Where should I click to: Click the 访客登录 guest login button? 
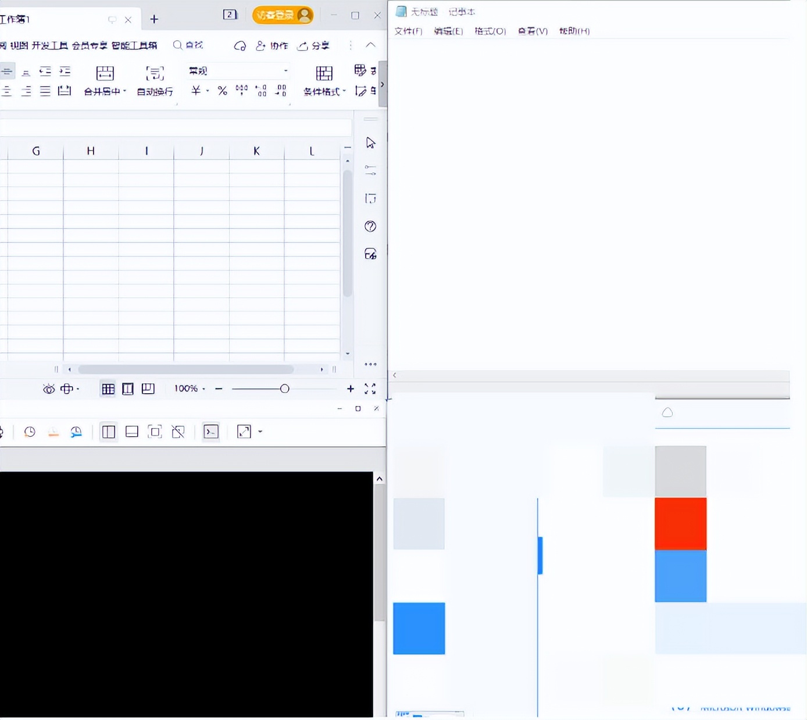tap(283, 15)
